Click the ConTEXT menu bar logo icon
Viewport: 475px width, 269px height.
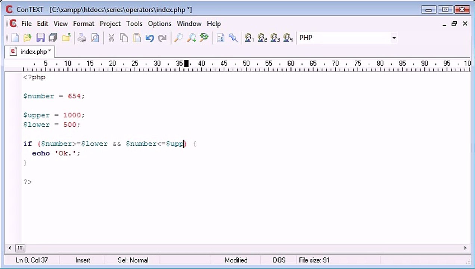(x=13, y=24)
